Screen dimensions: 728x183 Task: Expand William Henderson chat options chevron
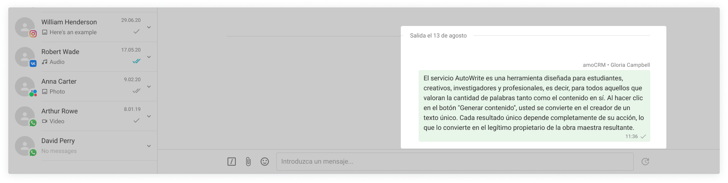pos(149,27)
